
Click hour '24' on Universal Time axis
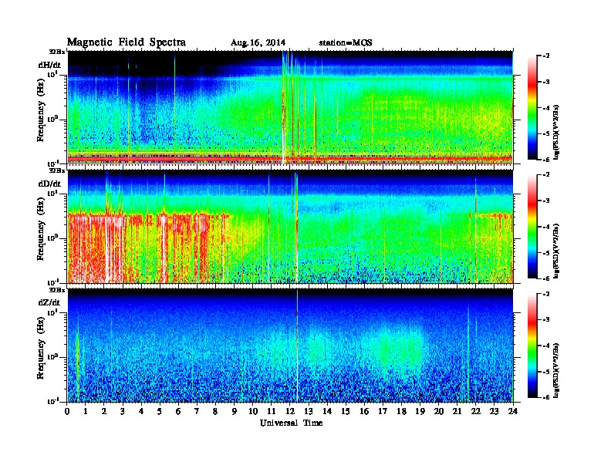point(513,411)
